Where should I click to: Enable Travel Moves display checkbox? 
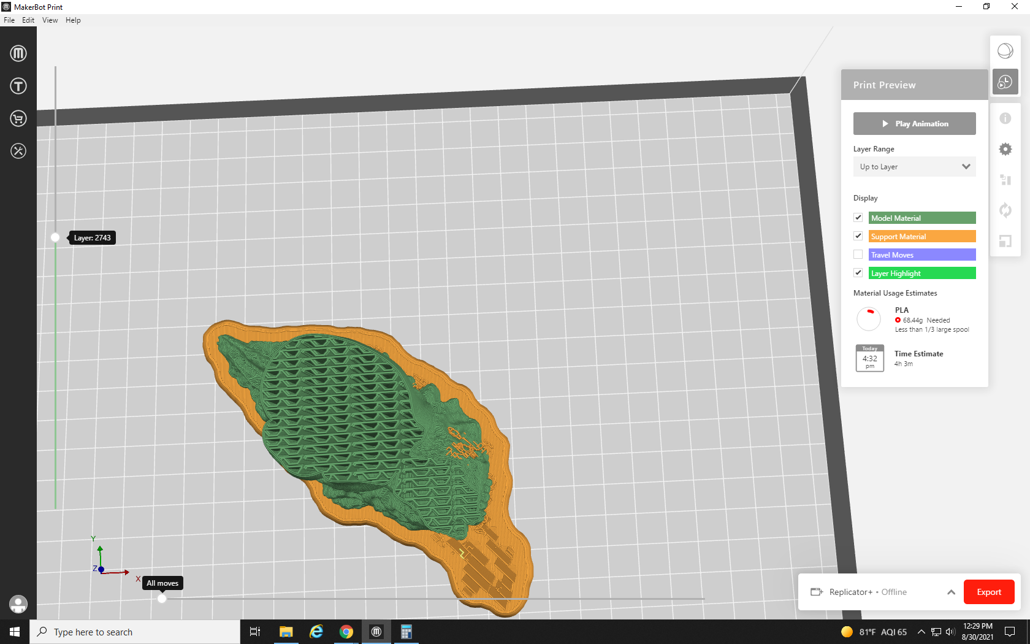(858, 255)
